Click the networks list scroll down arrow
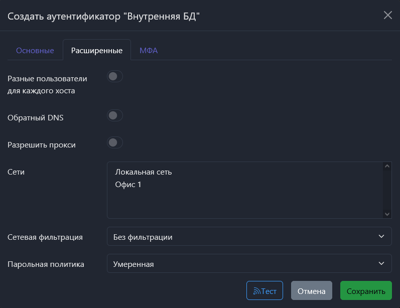Viewport: 400px width, 308px height. pos(387,214)
